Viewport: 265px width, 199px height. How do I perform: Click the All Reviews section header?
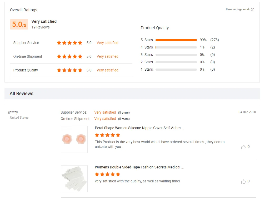[22, 94]
